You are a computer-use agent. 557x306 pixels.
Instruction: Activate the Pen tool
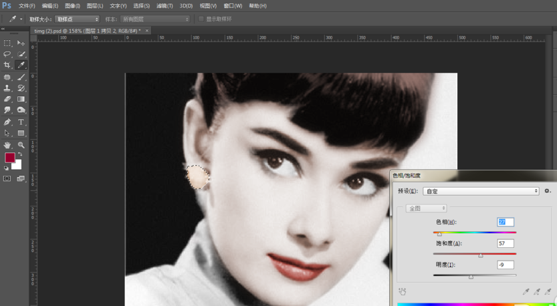pos(7,122)
